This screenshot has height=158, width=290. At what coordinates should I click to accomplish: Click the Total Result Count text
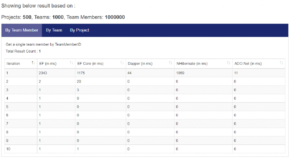[23, 51]
